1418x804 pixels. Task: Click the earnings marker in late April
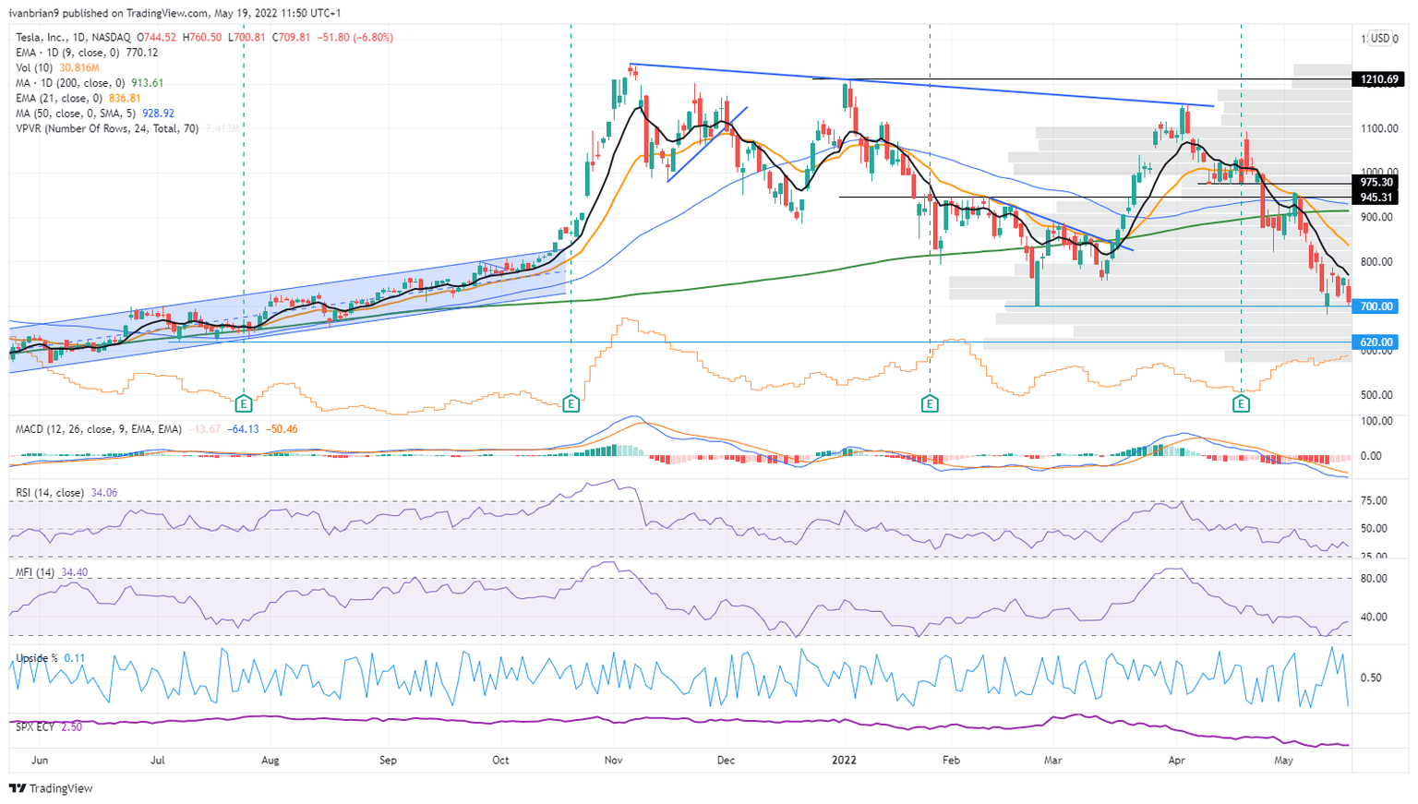[1241, 403]
